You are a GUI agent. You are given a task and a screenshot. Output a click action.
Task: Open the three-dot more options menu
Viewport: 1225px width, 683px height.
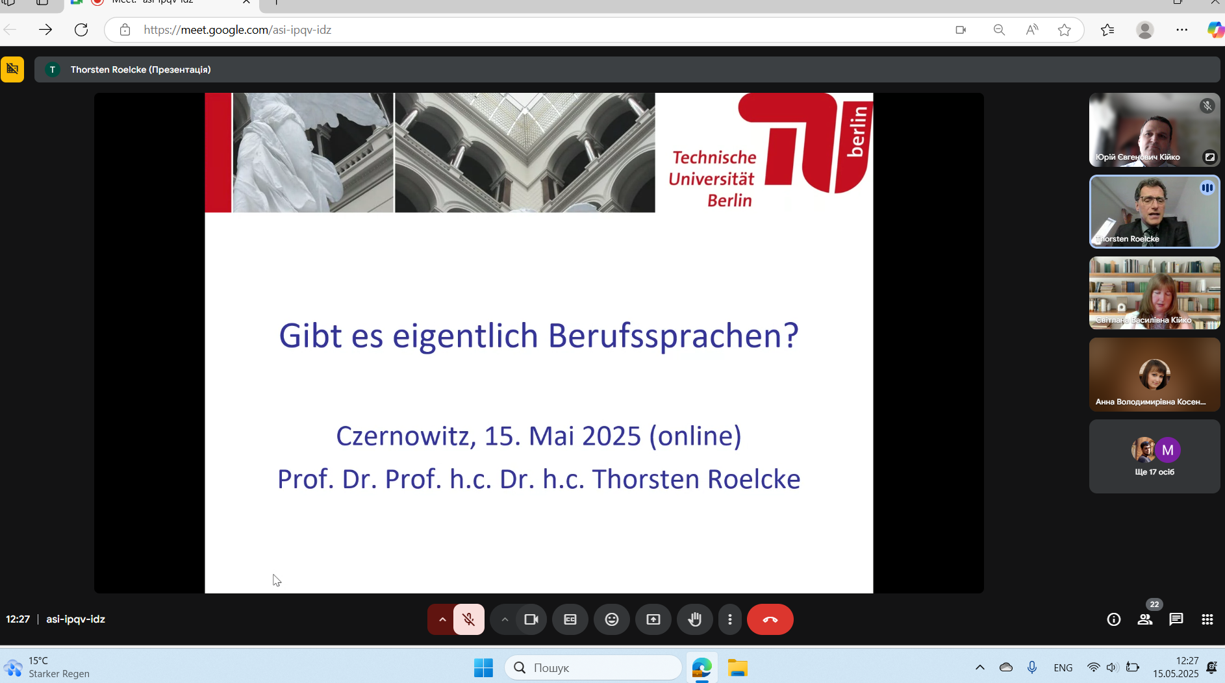click(x=730, y=619)
